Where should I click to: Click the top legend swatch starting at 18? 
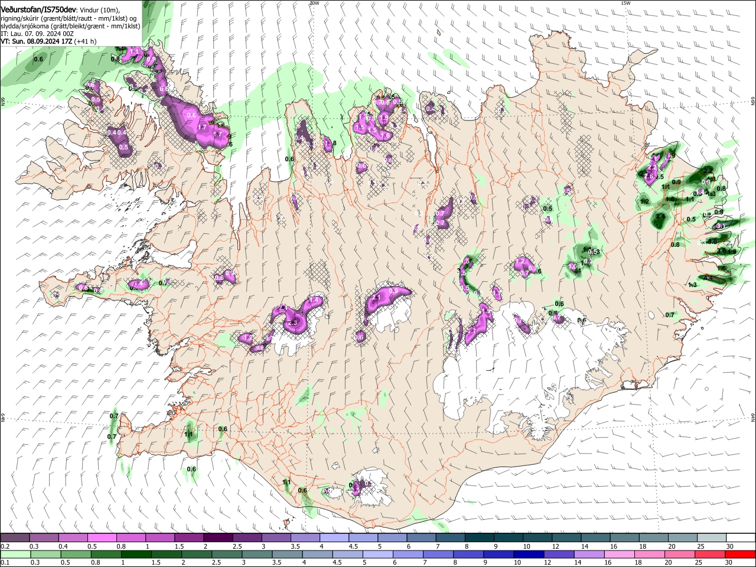click(x=654, y=538)
